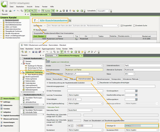This screenshot has width=160, height=132.
Task: Switch to the Adresse tab
Action: (x=49, y=79)
